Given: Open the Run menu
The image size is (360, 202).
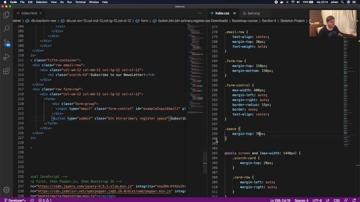Looking at the screenshot, I should pos(69,2).
